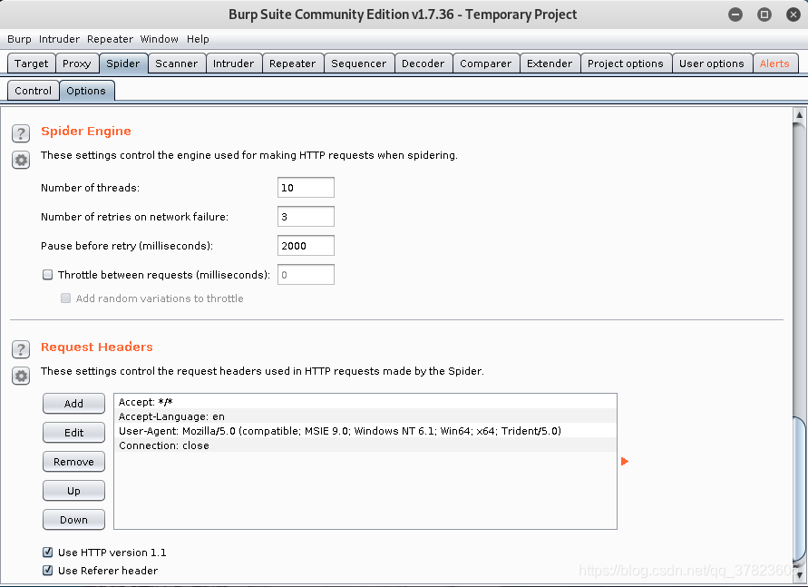Switch to the Sequencer tab

tap(358, 64)
